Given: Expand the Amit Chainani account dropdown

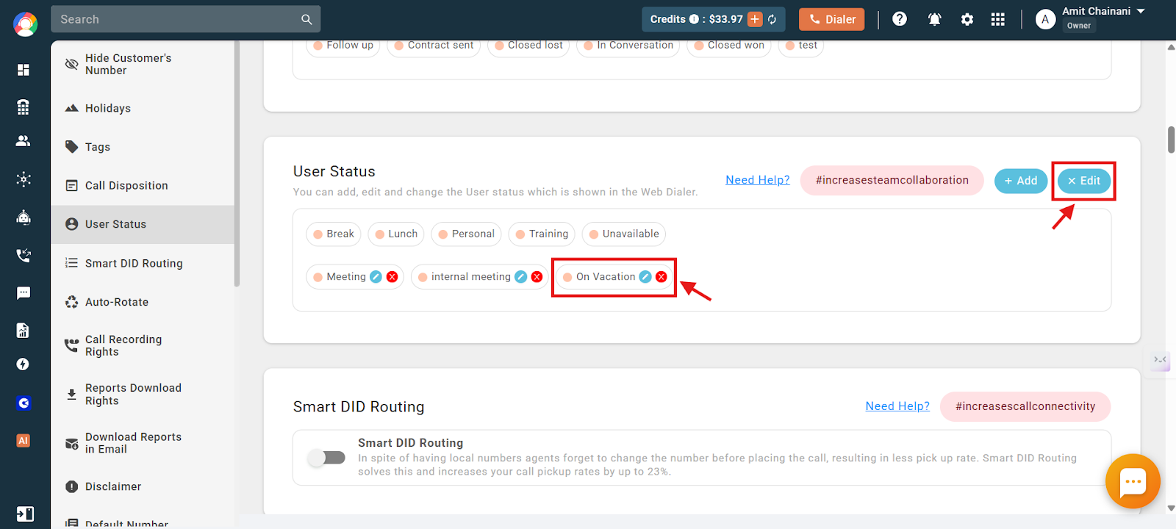Looking at the screenshot, I should [x=1141, y=11].
